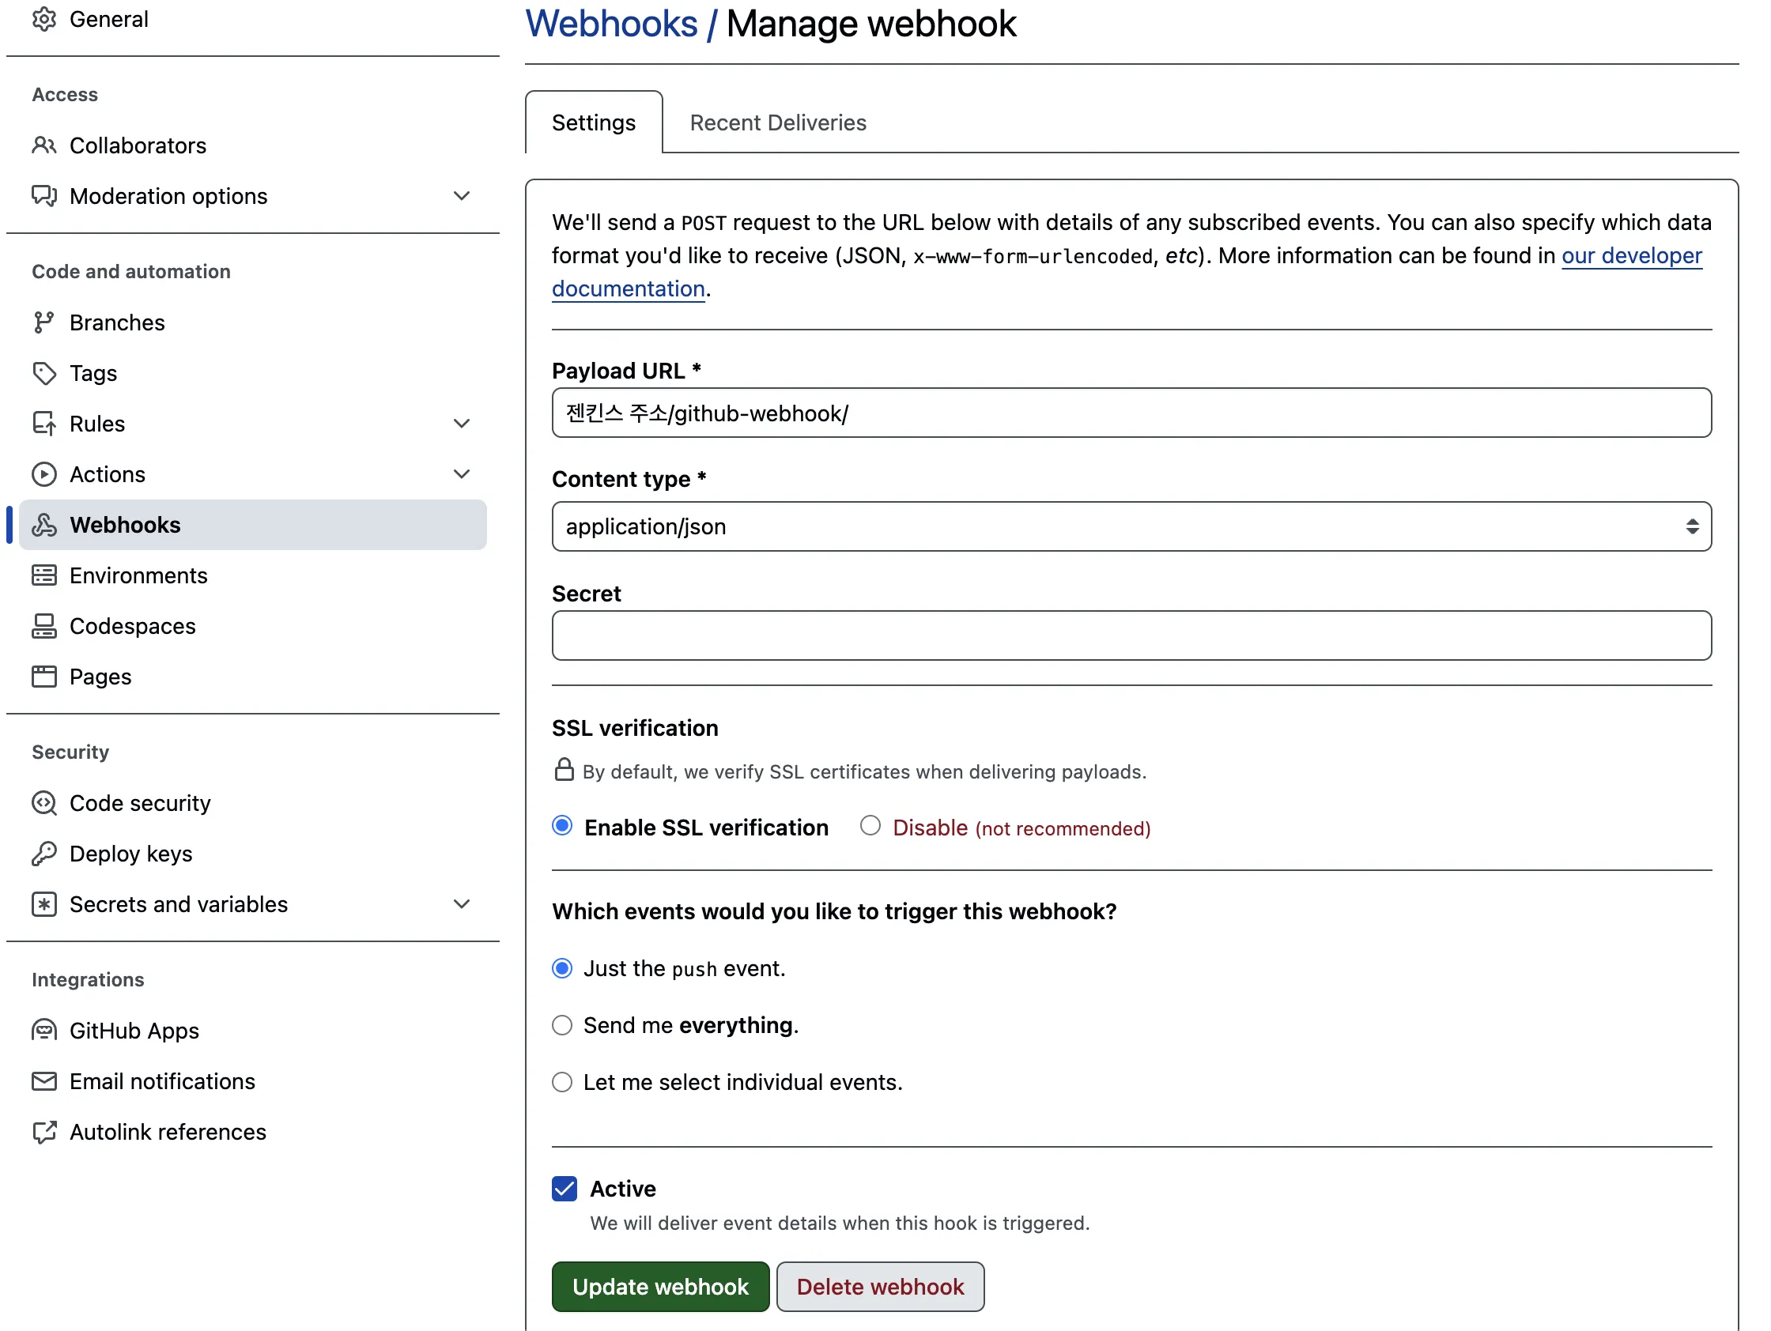Image resolution: width=1771 pixels, height=1331 pixels.
Task: Click the Codespaces icon
Action: (45, 626)
